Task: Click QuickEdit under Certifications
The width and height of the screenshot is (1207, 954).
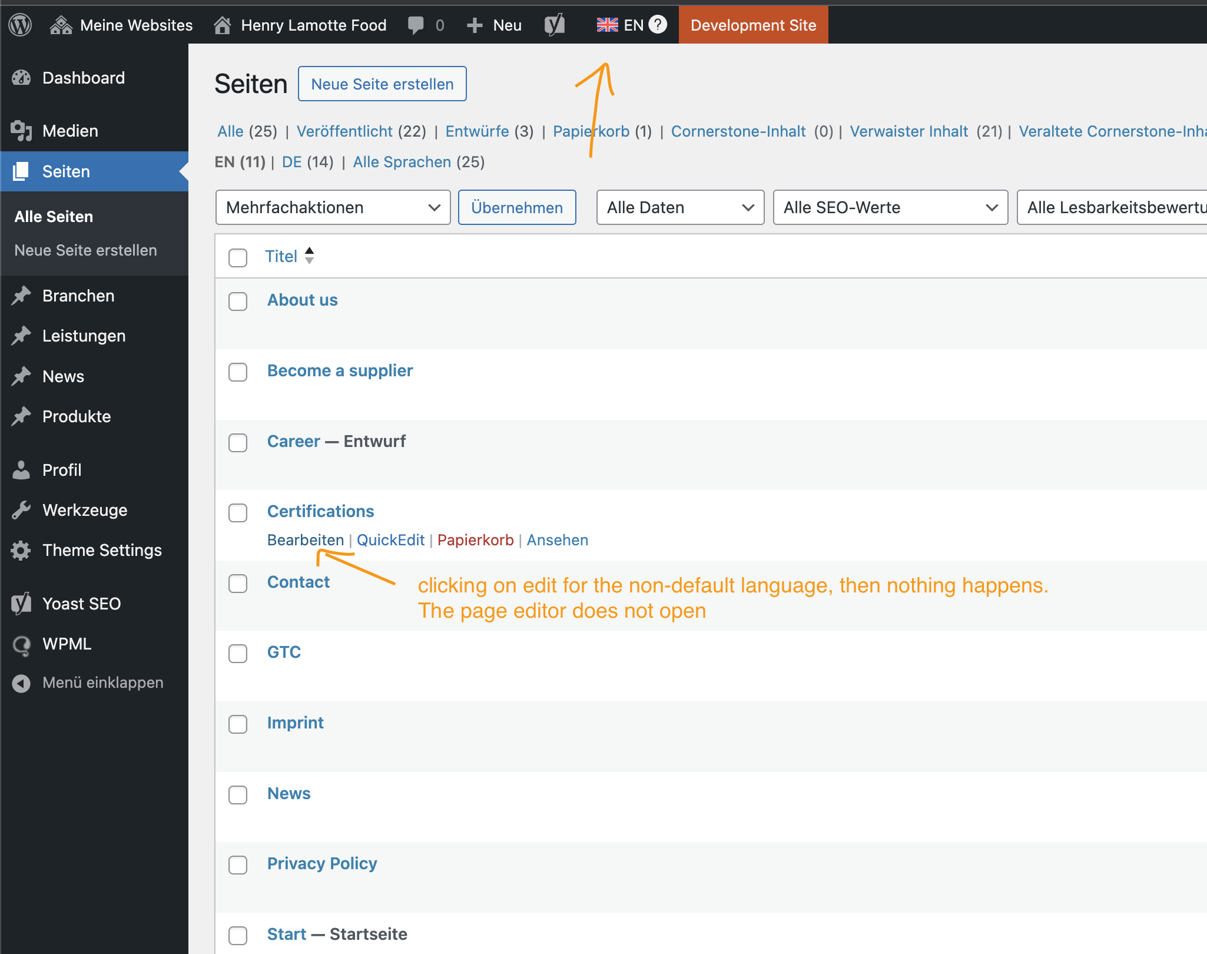Action: tap(390, 540)
